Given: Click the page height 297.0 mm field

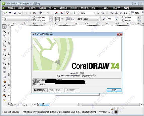Looking at the screenshot, I should tap(43, 20).
